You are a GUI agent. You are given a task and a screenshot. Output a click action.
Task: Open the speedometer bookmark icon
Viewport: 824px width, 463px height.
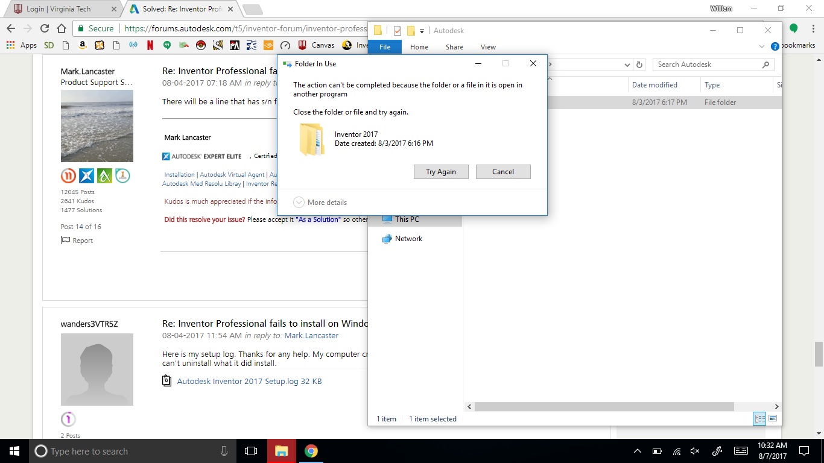[x=285, y=45]
